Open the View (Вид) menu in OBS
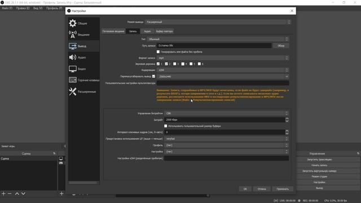This screenshot has height=203, width=361. click(x=38, y=8)
